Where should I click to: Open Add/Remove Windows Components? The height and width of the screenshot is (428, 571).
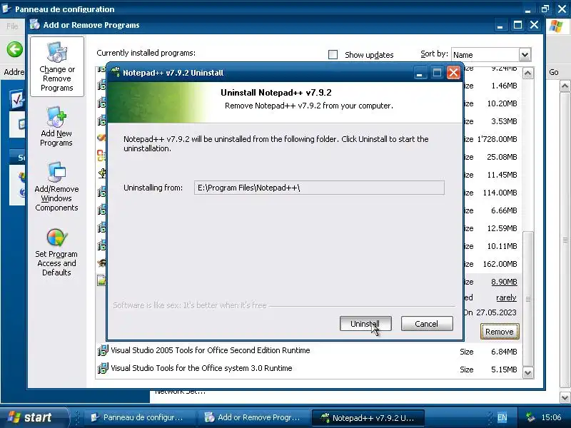point(56,187)
